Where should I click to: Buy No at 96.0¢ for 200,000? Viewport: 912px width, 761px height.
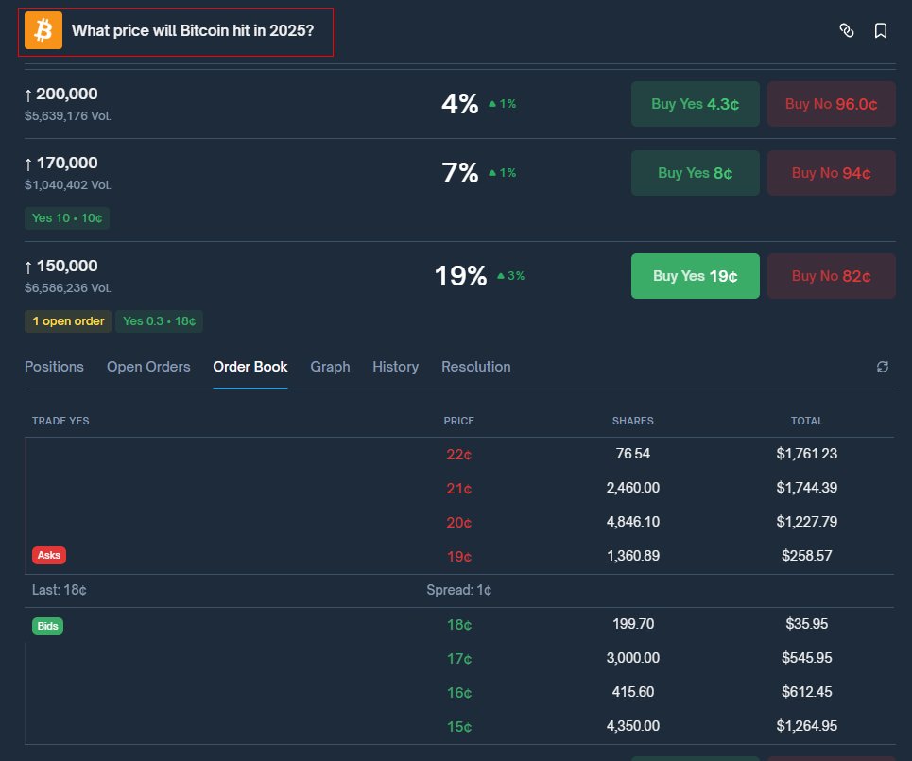coord(831,104)
